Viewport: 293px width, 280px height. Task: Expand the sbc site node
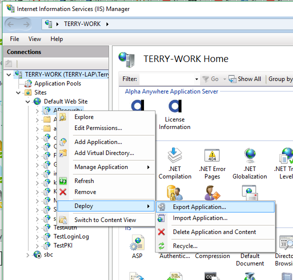pos(28,255)
